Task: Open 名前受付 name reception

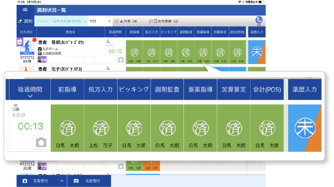Action: [x=89, y=181]
